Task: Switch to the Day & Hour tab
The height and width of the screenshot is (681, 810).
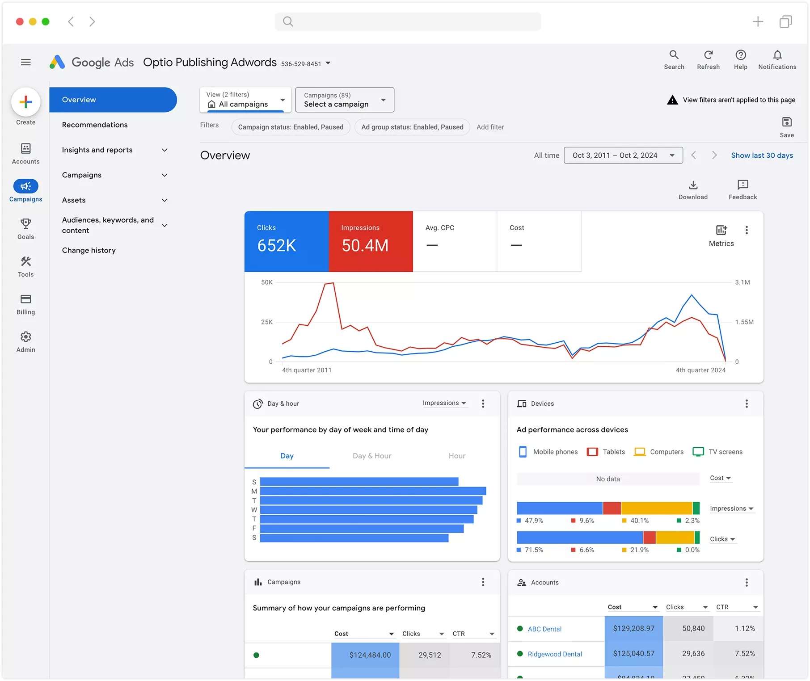Action: click(371, 456)
